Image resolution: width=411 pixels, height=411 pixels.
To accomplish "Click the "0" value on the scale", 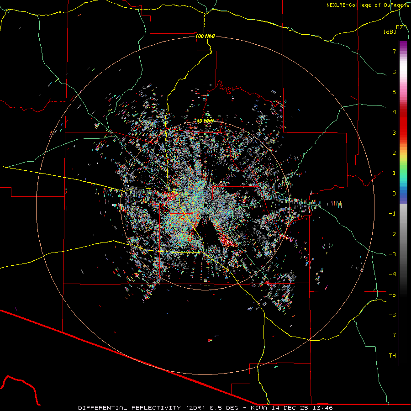I will tap(394, 194).
